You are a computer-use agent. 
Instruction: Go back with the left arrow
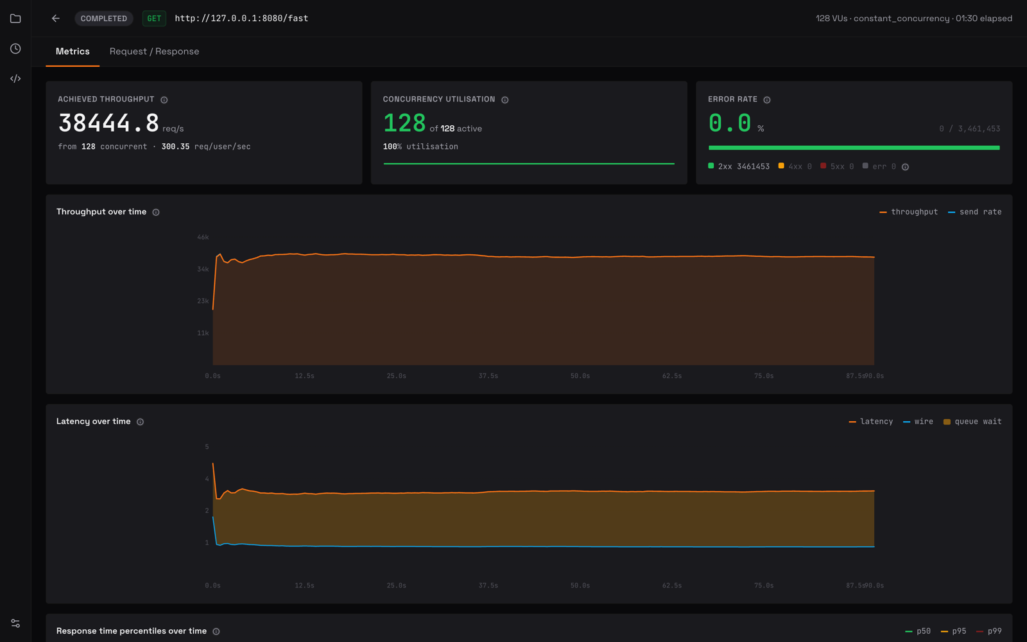point(56,19)
